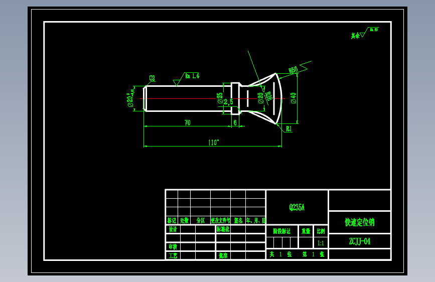The width and height of the screenshot is (435, 282).
Task: Select the 标准化 label
Action: coord(223,229)
